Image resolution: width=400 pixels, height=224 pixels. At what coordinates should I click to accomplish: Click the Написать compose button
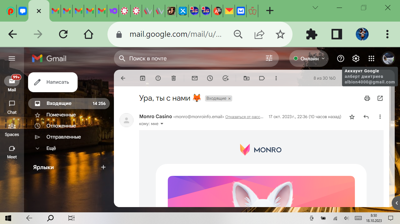[x=53, y=82]
